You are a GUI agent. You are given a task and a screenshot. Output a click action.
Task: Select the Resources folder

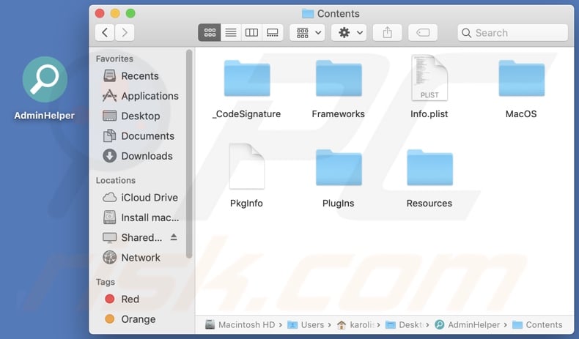click(x=429, y=168)
